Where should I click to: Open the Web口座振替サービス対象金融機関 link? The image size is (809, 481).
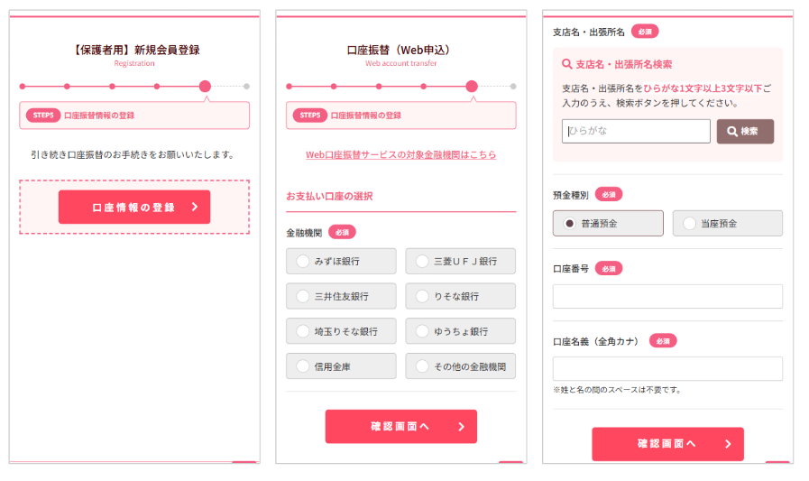[400, 155]
